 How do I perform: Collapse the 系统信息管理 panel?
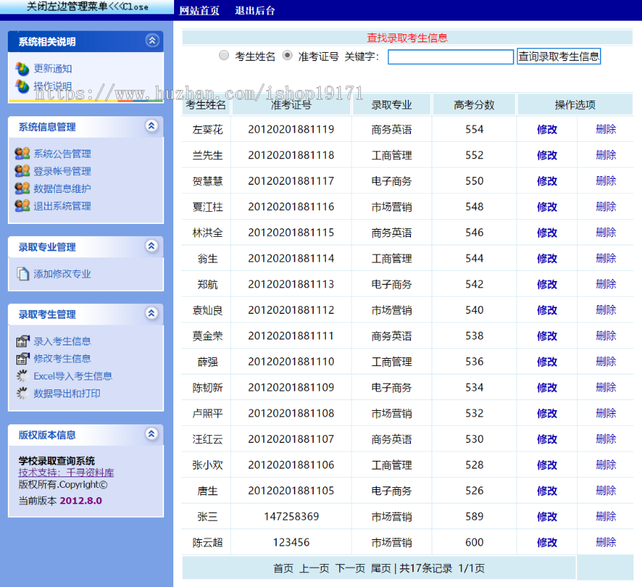point(151,126)
